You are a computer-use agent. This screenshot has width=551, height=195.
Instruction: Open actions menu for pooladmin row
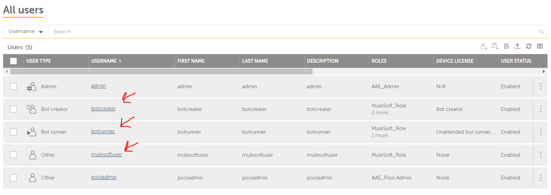(x=541, y=178)
